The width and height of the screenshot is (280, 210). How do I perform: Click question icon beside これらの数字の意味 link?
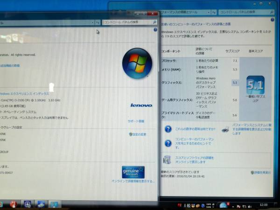coord(168,129)
